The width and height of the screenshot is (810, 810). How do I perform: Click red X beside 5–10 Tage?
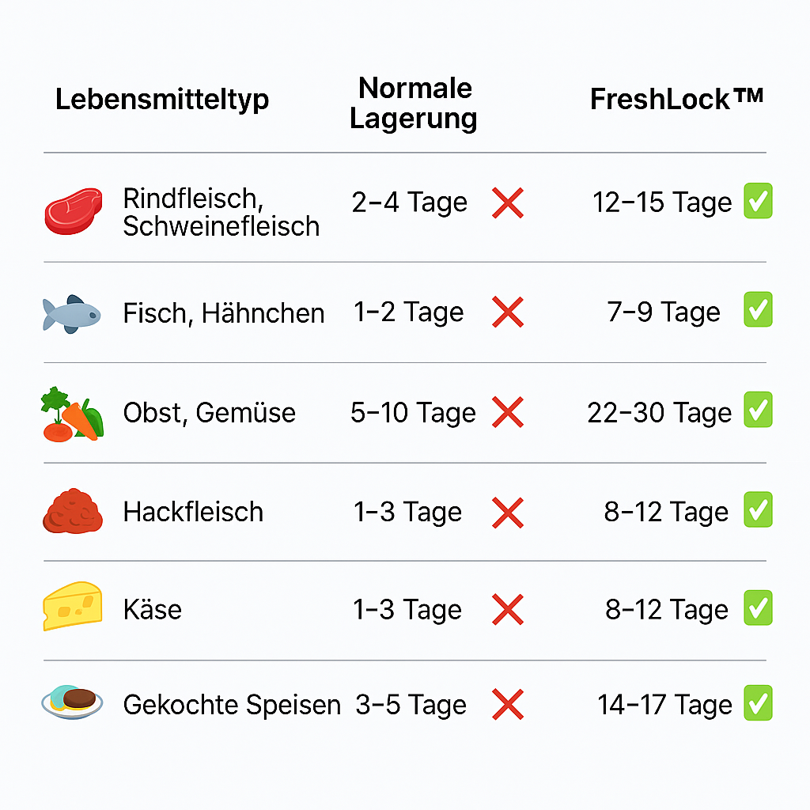(x=507, y=413)
